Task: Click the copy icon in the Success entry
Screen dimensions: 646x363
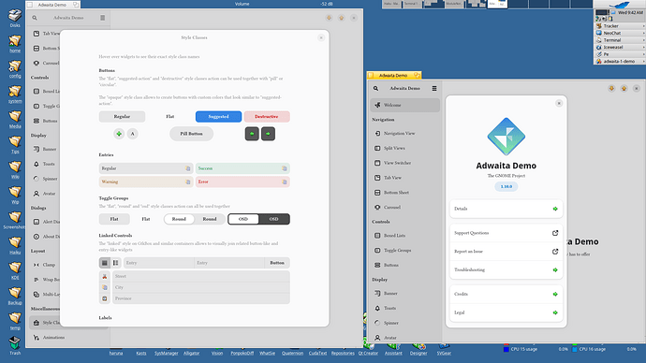Action: [285, 168]
